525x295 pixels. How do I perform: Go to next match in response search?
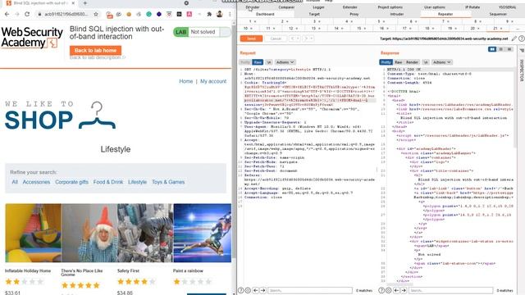click(404, 290)
